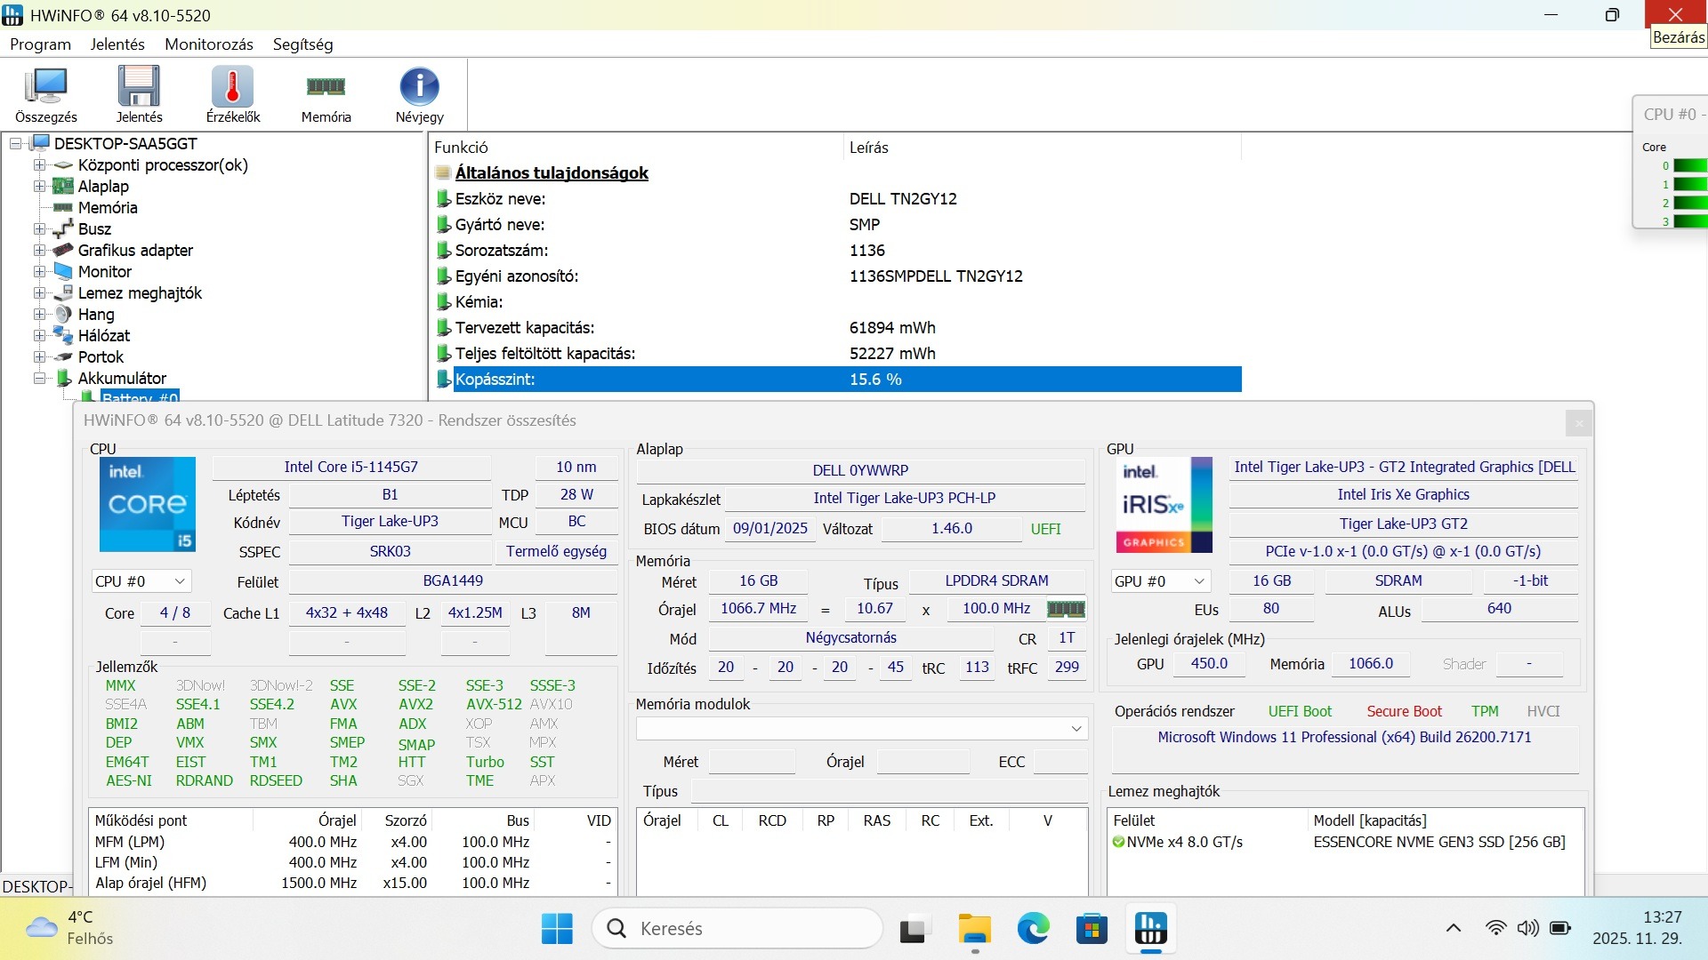Collapse the Akkumulátor tree node
Screen dimensions: 1708x960
[39, 379]
